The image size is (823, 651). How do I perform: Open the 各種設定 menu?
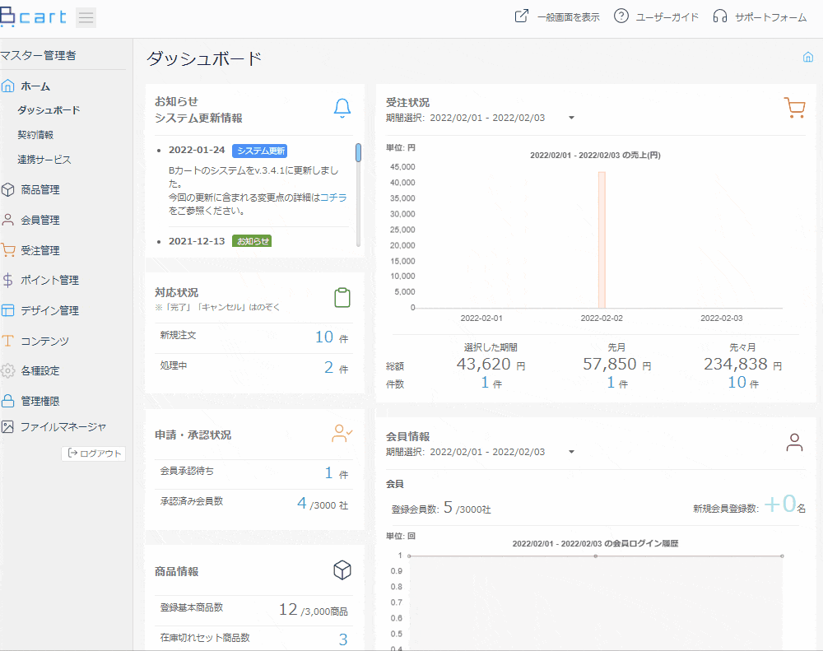[x=40, y=370]
